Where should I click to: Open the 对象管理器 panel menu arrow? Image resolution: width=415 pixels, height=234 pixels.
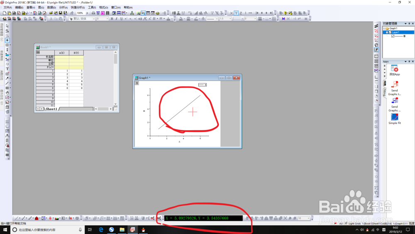[405, 24]
